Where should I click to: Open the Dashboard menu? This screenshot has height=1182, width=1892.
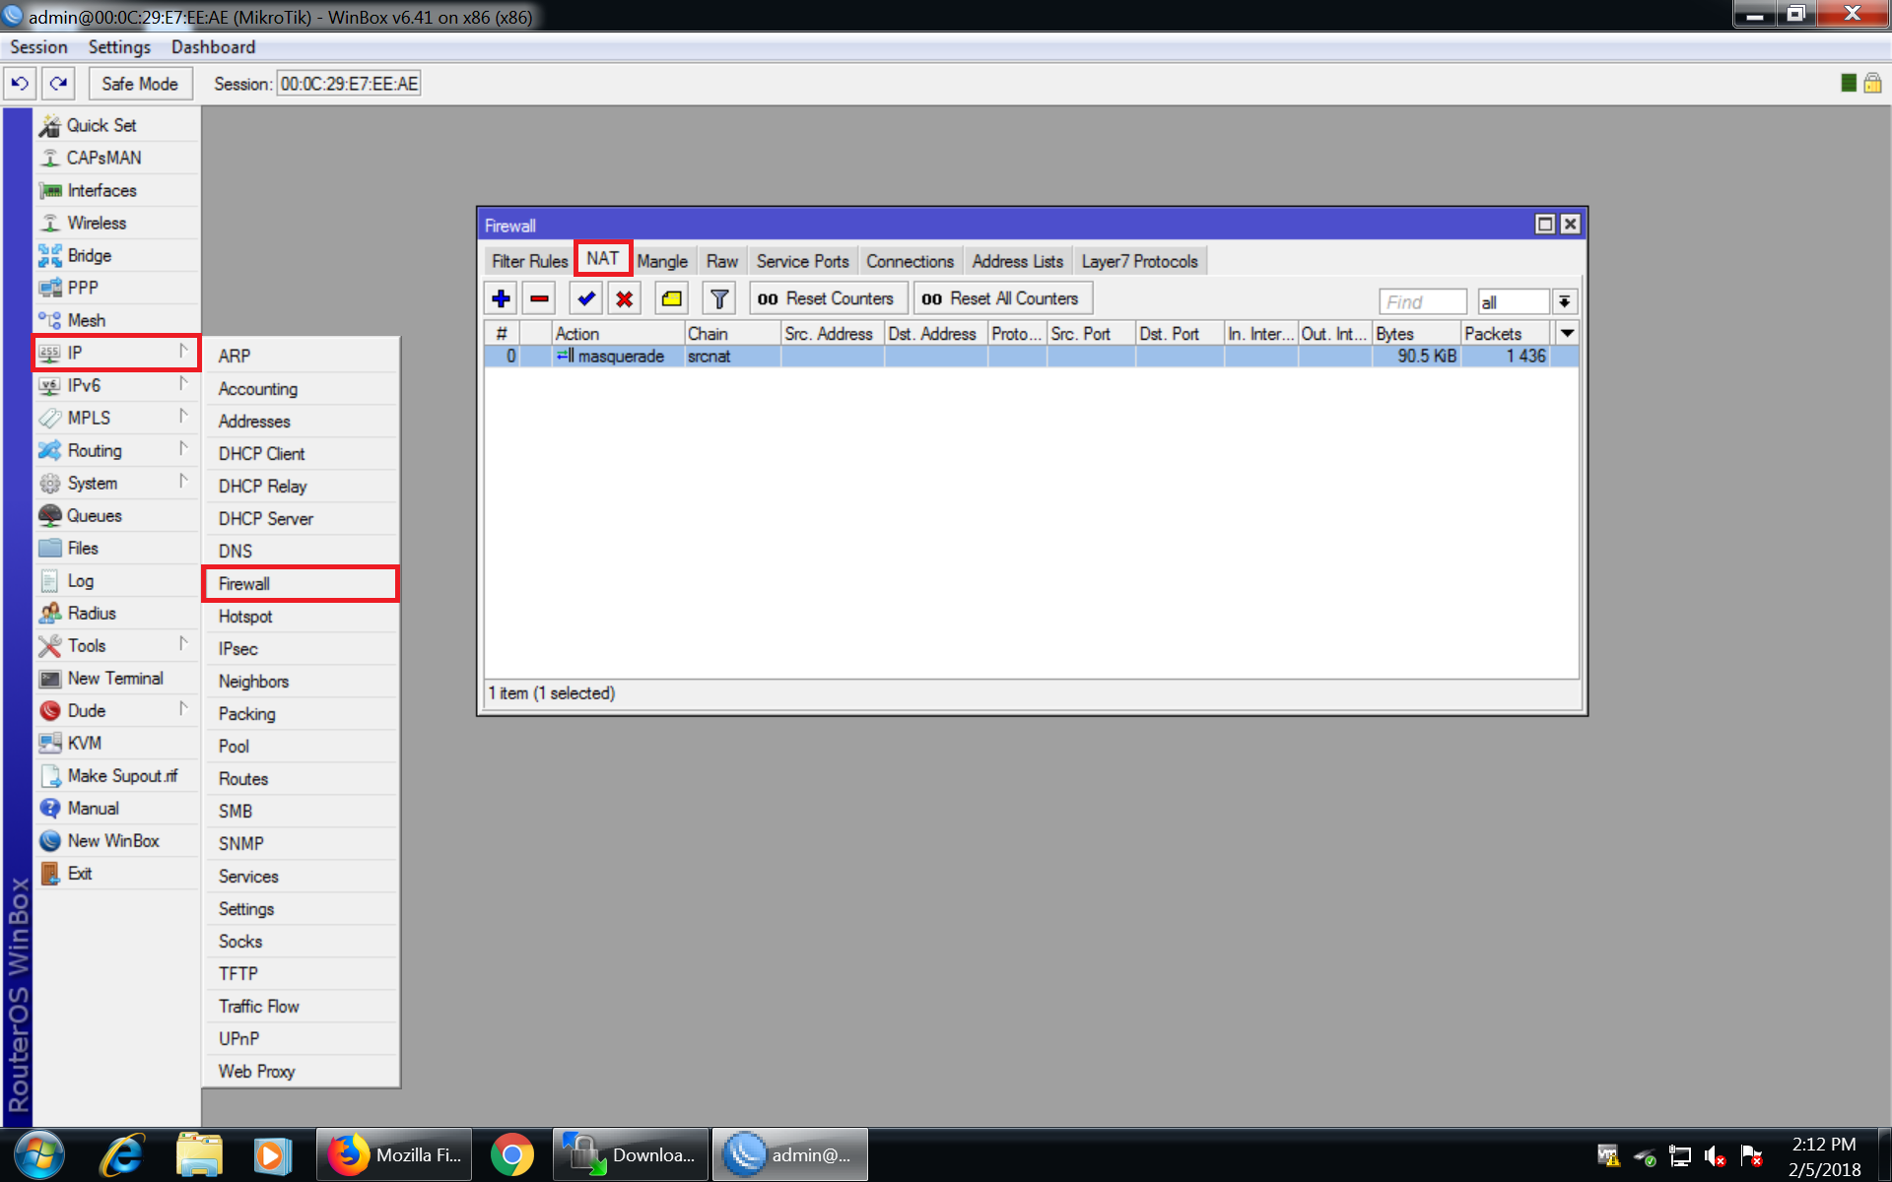[x=213, y=47]
